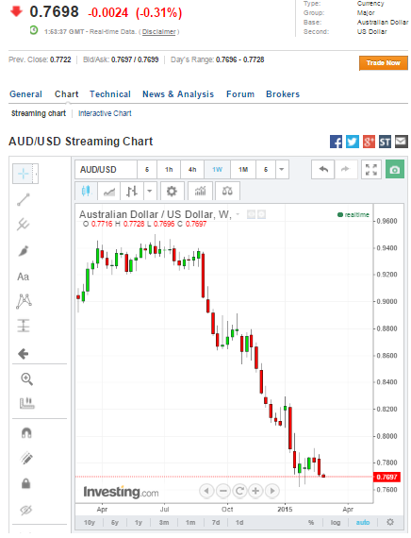Toggle hide all drawings eye icon
The height and width of the screenshot is (538, 411).
click(26, 511)
